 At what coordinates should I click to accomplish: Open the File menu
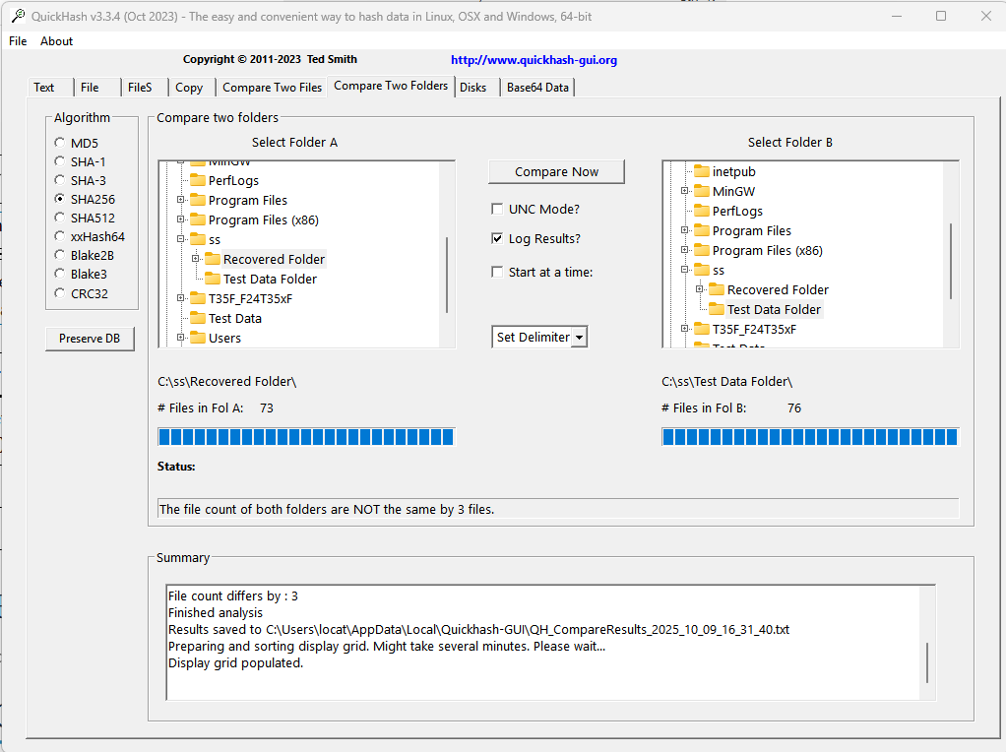coord(17,41)
